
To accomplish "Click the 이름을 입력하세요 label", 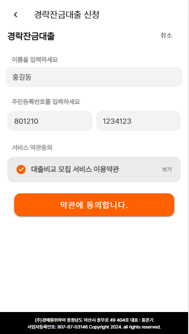I will click(35, 60).
